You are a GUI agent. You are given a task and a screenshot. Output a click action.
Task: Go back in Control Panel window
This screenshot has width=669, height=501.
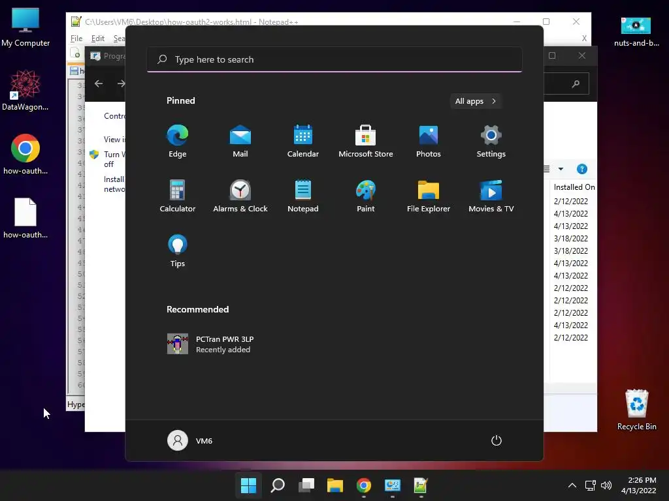(x=99, y=83)
